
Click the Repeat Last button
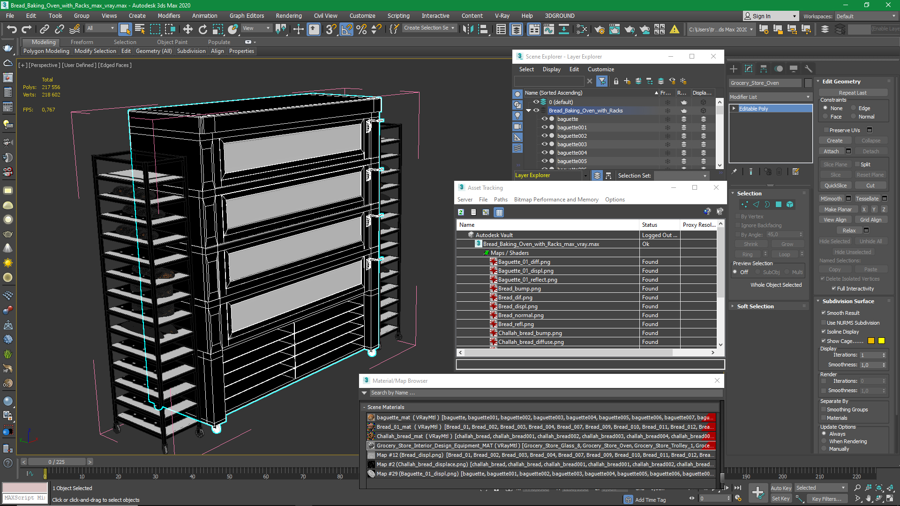point(853,93)
